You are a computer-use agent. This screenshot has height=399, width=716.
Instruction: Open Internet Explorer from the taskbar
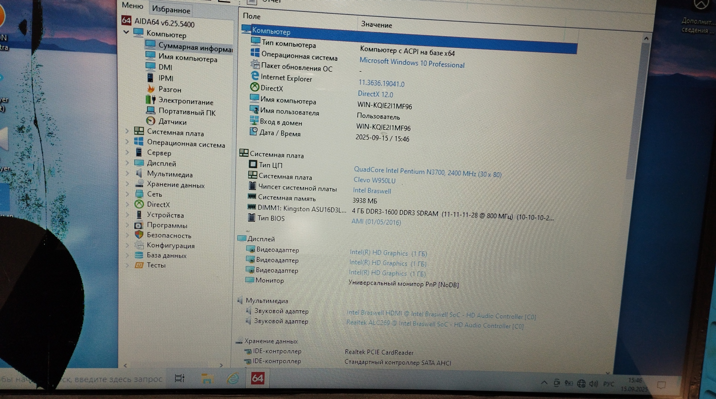pyautogui.click(x=233, y=379)
